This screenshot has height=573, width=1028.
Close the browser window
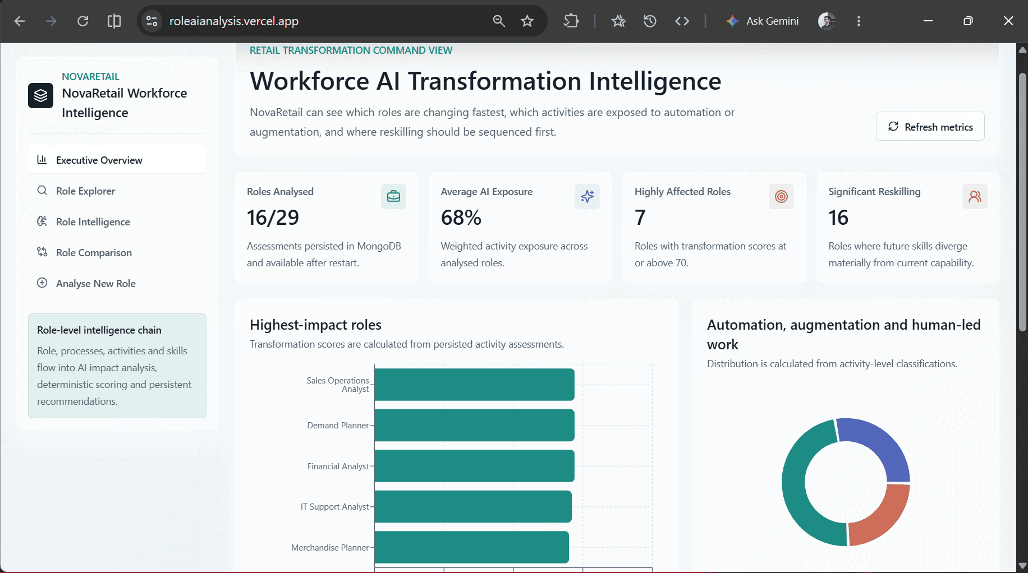click(x=1008, y=21)
